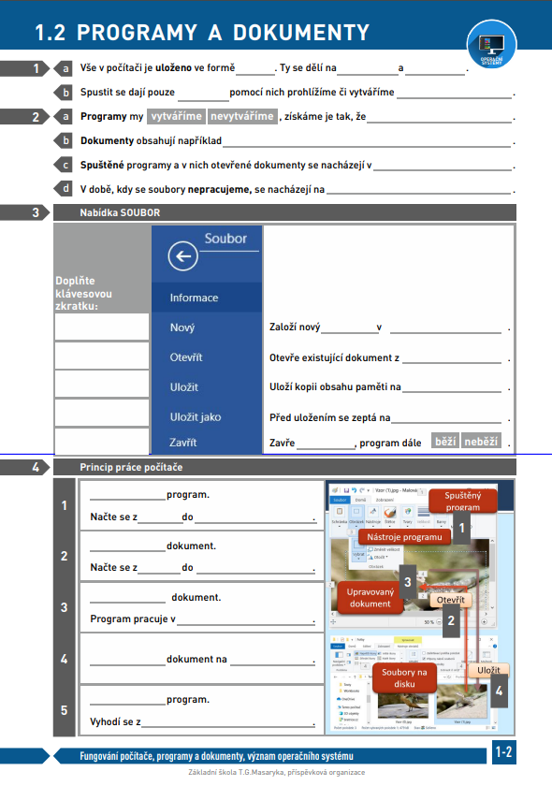The width and height of the screenshot is (552, 786).
Task: Click the Redo arrow in Malování title bar
Action: (361, 490)
